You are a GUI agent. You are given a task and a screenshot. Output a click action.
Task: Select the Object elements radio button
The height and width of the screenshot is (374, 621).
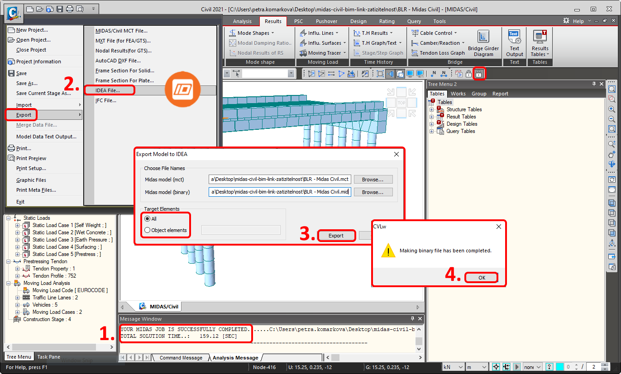tap(147, 230)
